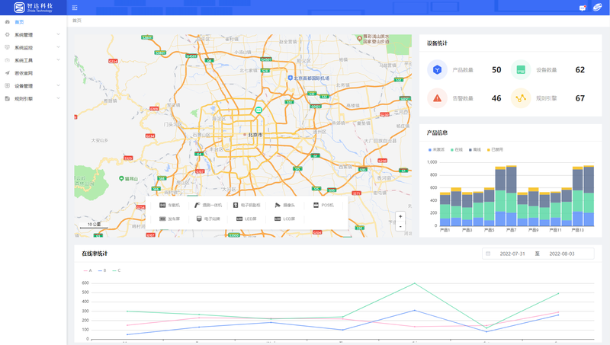Filter map by LCD屏 device icon
The image size is (610, 345).
point(278,219)
